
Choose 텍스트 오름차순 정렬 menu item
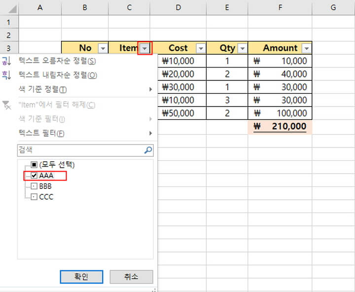(79, 61)
